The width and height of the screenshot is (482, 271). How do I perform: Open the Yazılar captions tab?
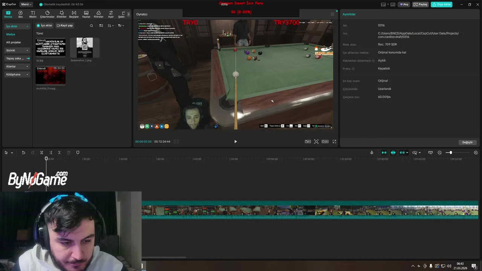[86, 14]
